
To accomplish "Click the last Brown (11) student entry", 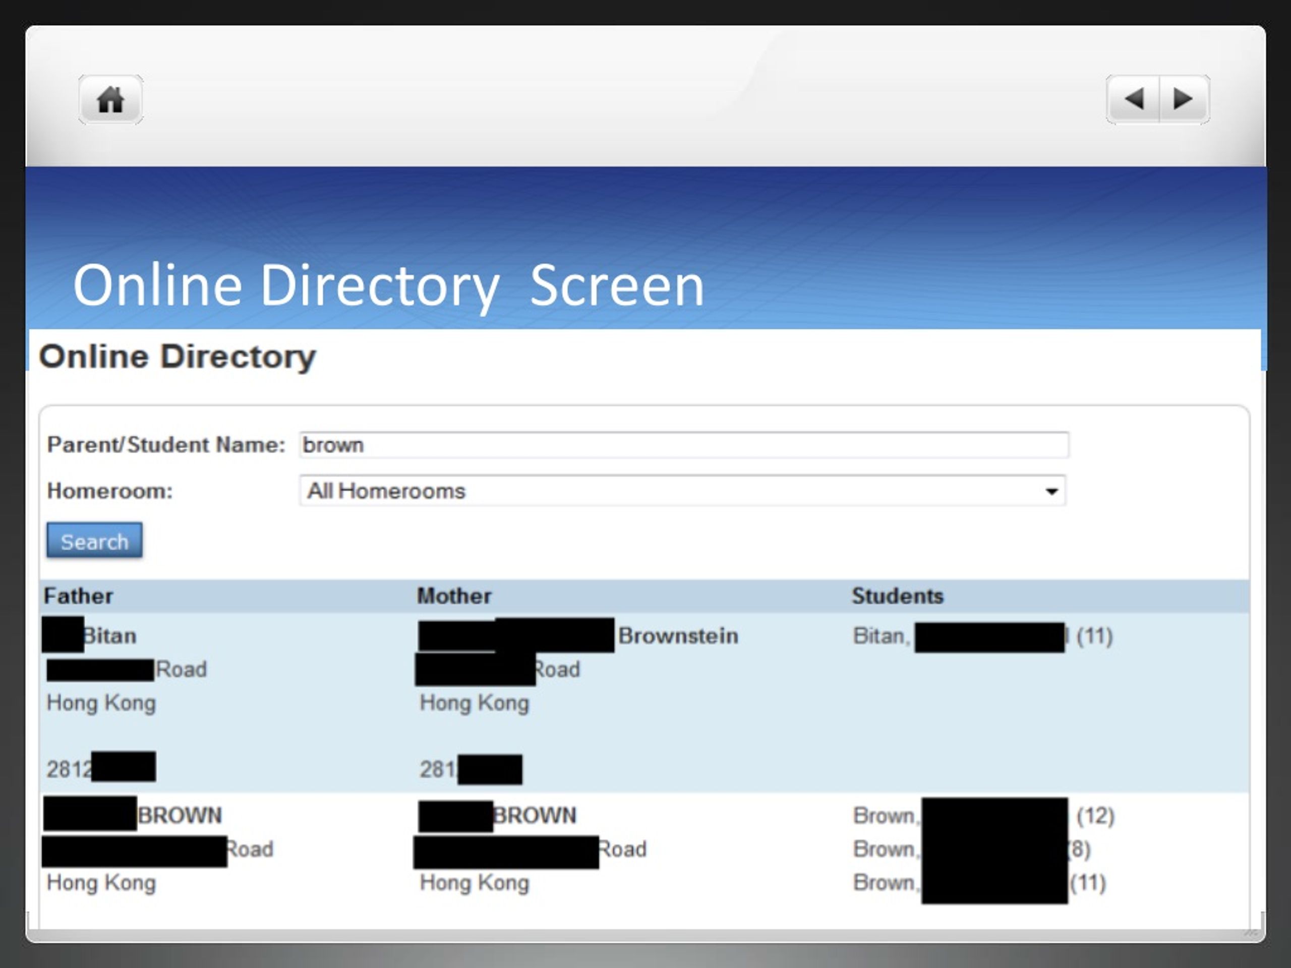I will point(980,882).
